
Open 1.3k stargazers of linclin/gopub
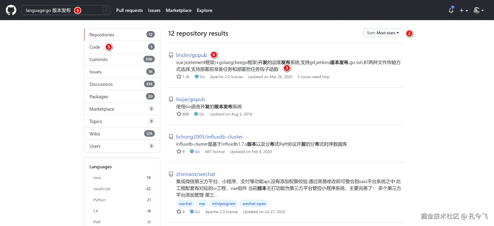[183, 77]
